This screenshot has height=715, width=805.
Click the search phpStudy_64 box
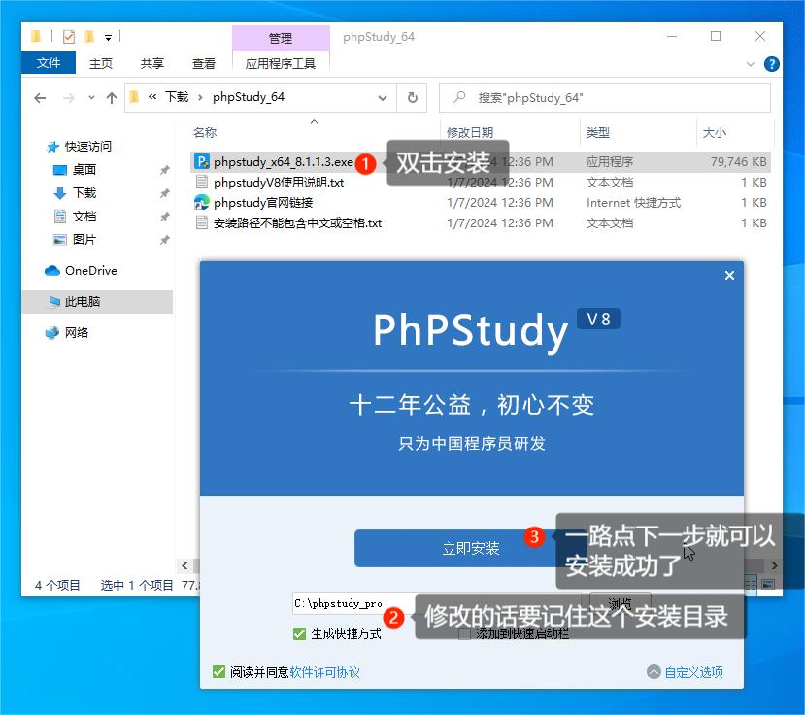(x=605, y=97)
